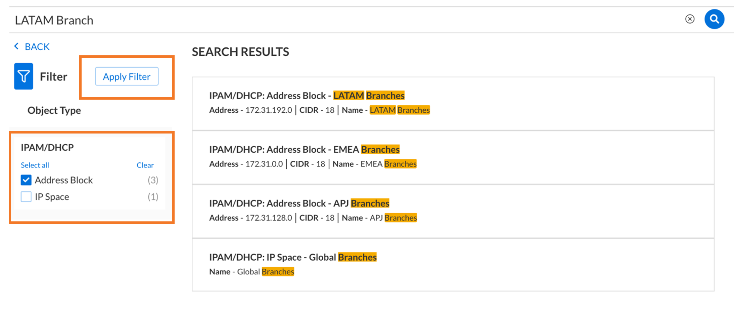Click the Select all link
736x316 pixels.
click(x=35, y=165)
